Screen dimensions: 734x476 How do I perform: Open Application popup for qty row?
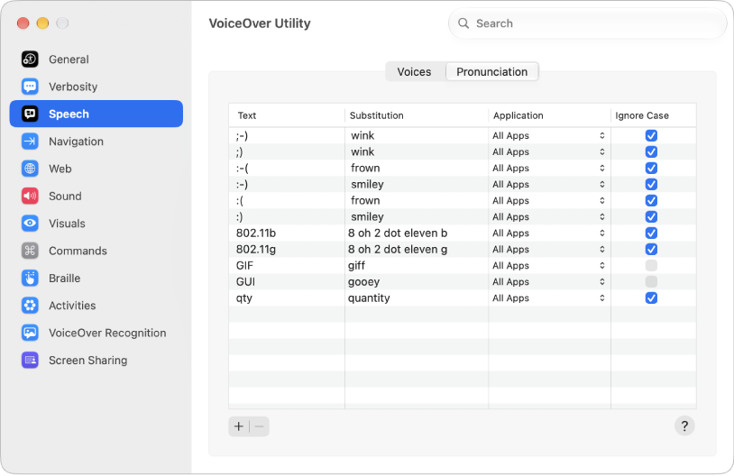coord(548,297)
